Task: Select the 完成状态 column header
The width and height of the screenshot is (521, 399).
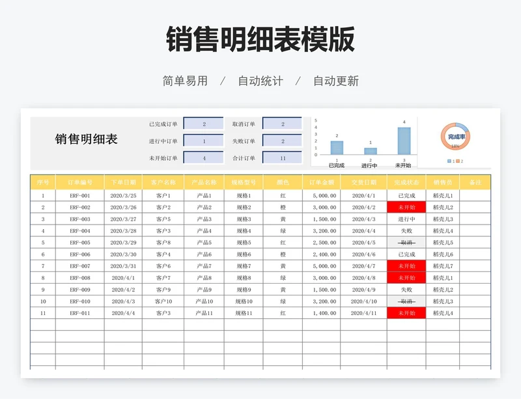Action: point(406,182)
